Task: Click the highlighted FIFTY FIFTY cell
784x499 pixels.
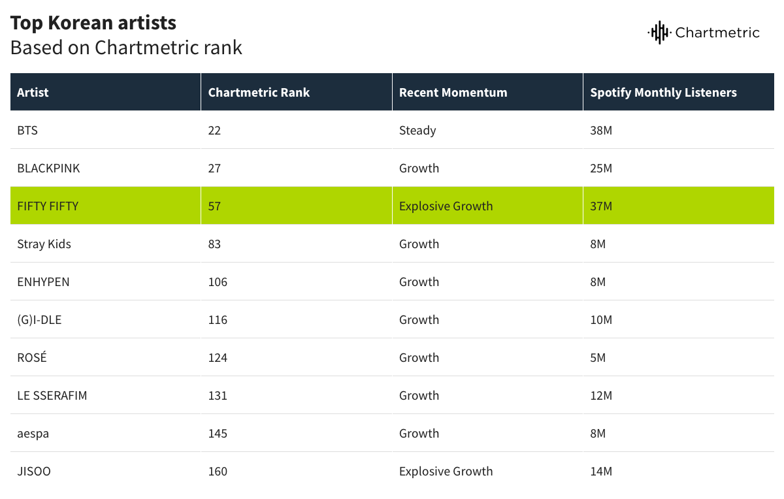Action: pyautogui.click(x=48, y=206)
